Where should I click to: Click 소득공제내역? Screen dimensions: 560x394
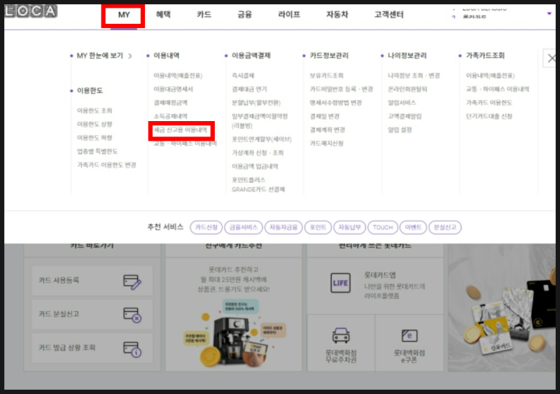pyautogui.click(x=170, y=116)
